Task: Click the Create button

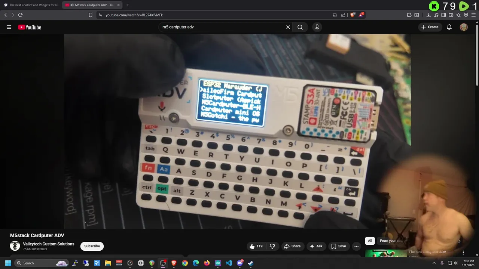Action: click(x=430, y=27)
